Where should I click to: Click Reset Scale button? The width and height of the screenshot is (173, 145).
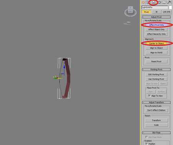pos(156,125)
